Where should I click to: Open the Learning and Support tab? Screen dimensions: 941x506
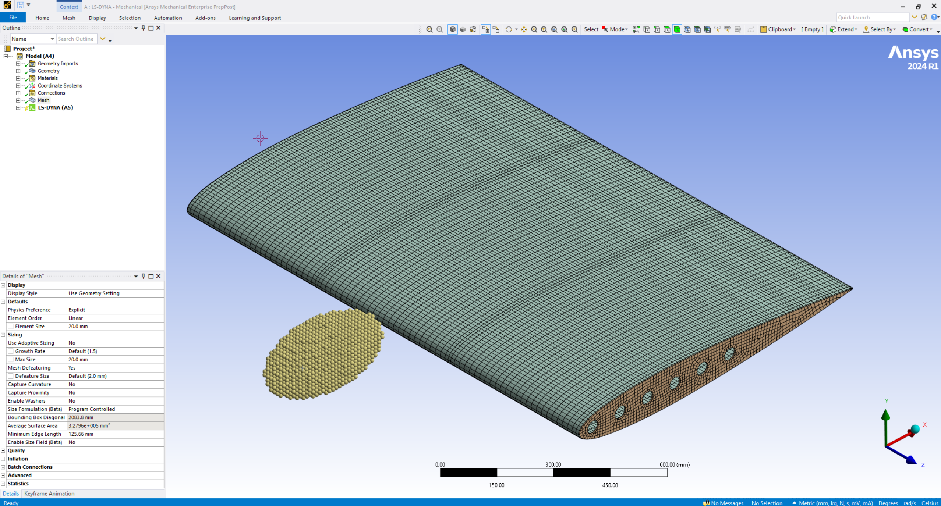(255, 18)
